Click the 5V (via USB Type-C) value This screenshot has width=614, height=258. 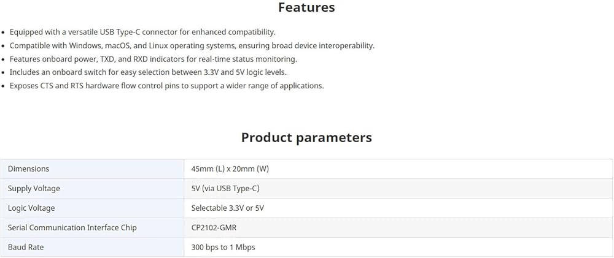coord(225,188)
